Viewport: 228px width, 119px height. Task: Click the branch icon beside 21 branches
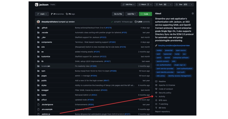[52, 14]
